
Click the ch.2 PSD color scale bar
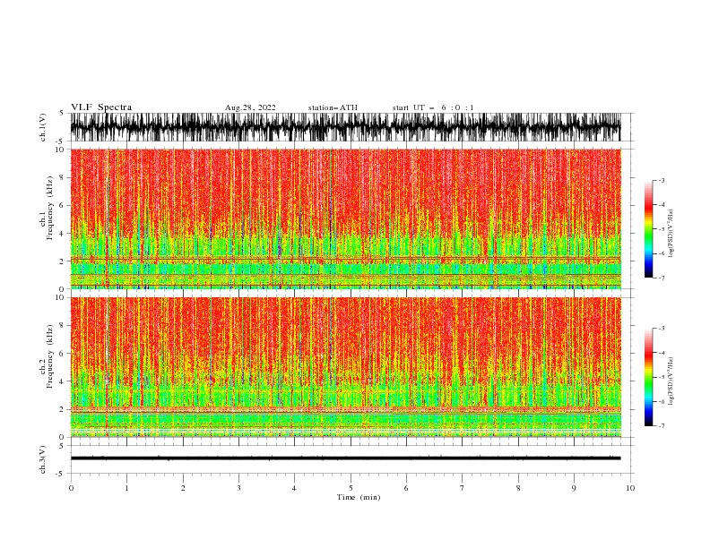click(x=648, y=377)
